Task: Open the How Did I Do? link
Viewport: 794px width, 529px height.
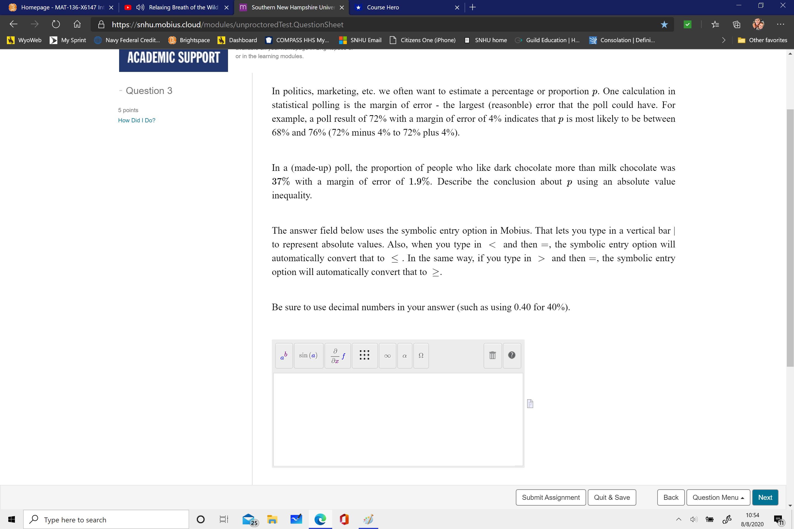Action: point(136,120)
